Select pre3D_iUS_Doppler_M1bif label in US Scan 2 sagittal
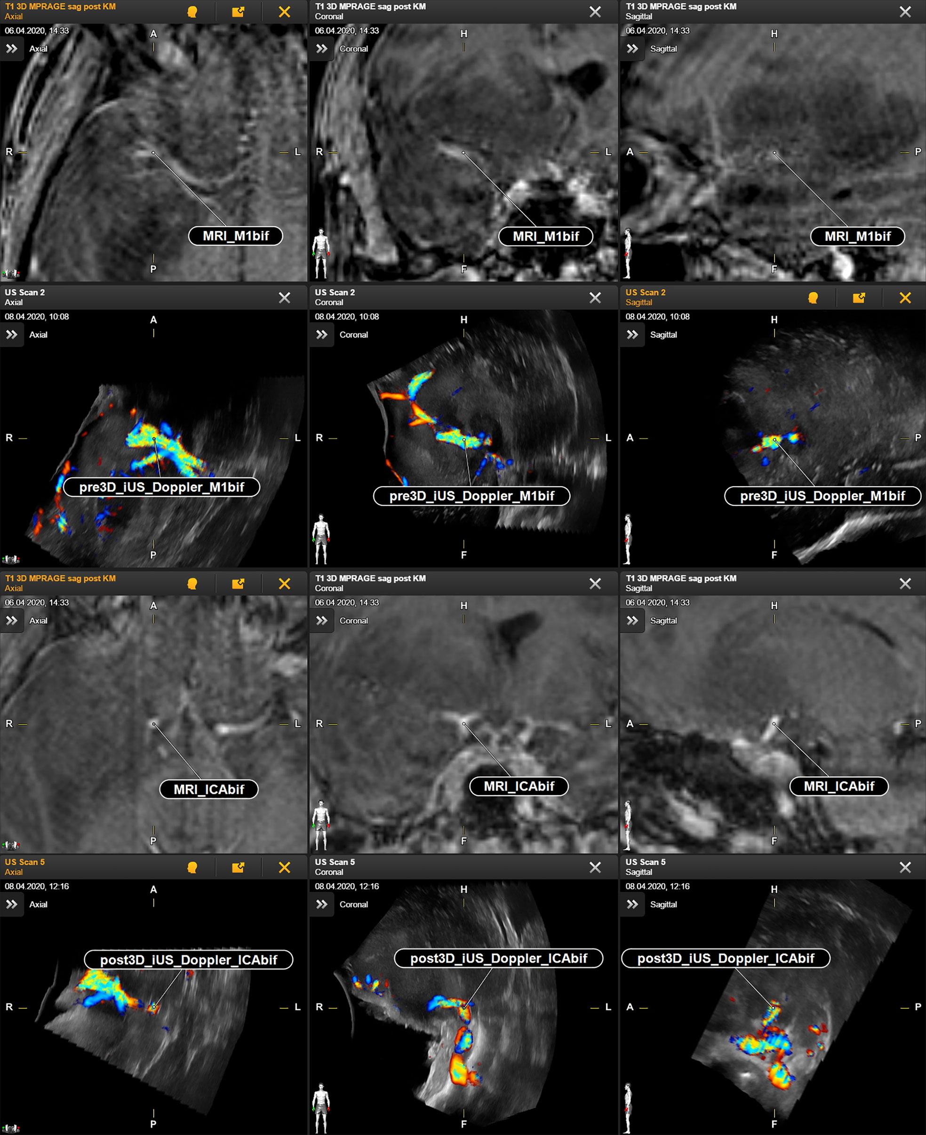The width and height of the screenshot is (926, 1135). 822,496
